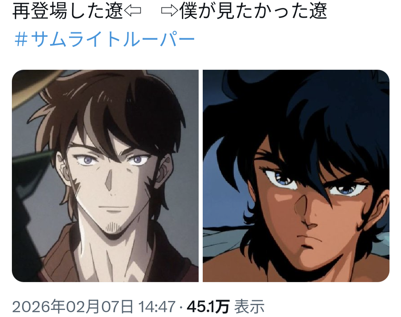401x317 pixels.
Task: Click the 2026年02月07日 date stamp
Action: [73, 307]
